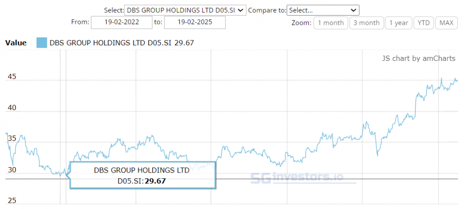The width and height of the screenshot is (469, 209).
Task: Open the Compare to dropdown
Action: (323, 10)
